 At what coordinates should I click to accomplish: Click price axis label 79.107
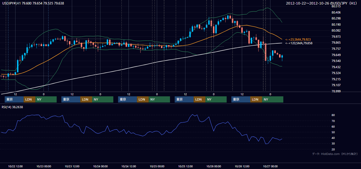click(x=336, y=85)
